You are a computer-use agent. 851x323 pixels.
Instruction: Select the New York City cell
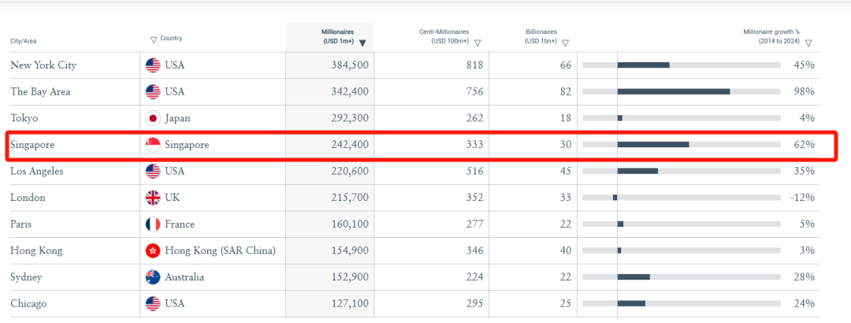[43, 65]
